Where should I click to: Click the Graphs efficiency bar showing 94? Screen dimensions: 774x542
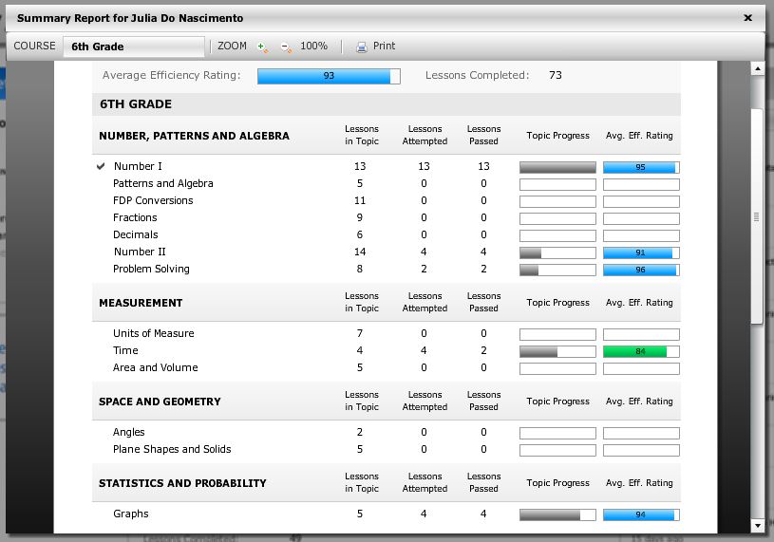(641, 514)
